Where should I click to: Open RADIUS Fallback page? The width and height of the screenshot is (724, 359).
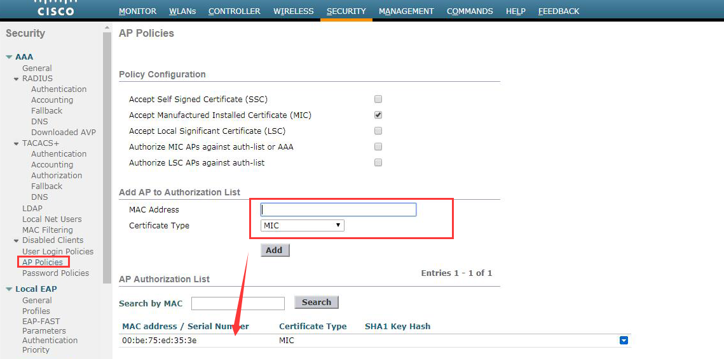(x=46, y=110)
